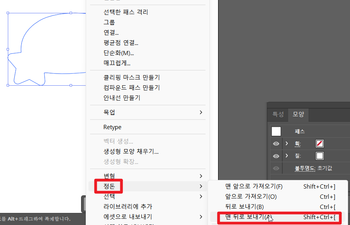This screenshot has width=350, height=225.
Task: Click the 초기값 opacity value
Action: click(x=325, y=168)
